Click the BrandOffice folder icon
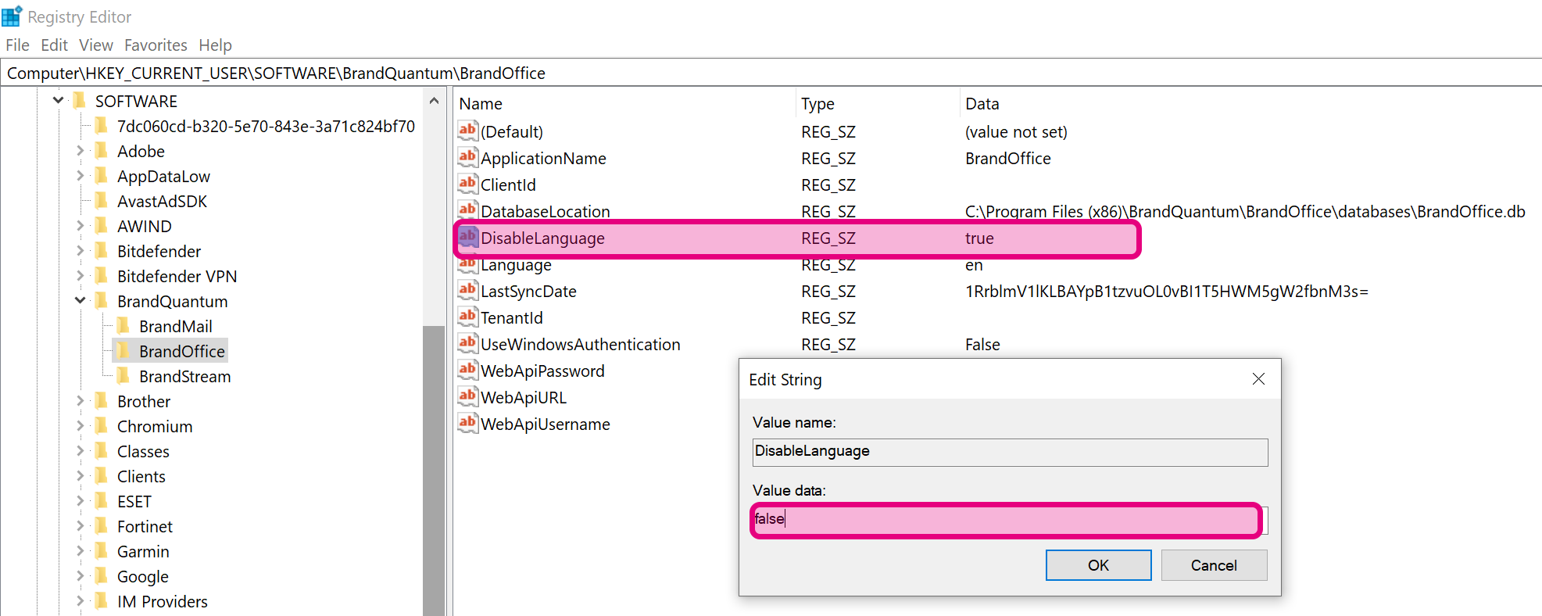 pyautogui.click(x=123, y=351)
